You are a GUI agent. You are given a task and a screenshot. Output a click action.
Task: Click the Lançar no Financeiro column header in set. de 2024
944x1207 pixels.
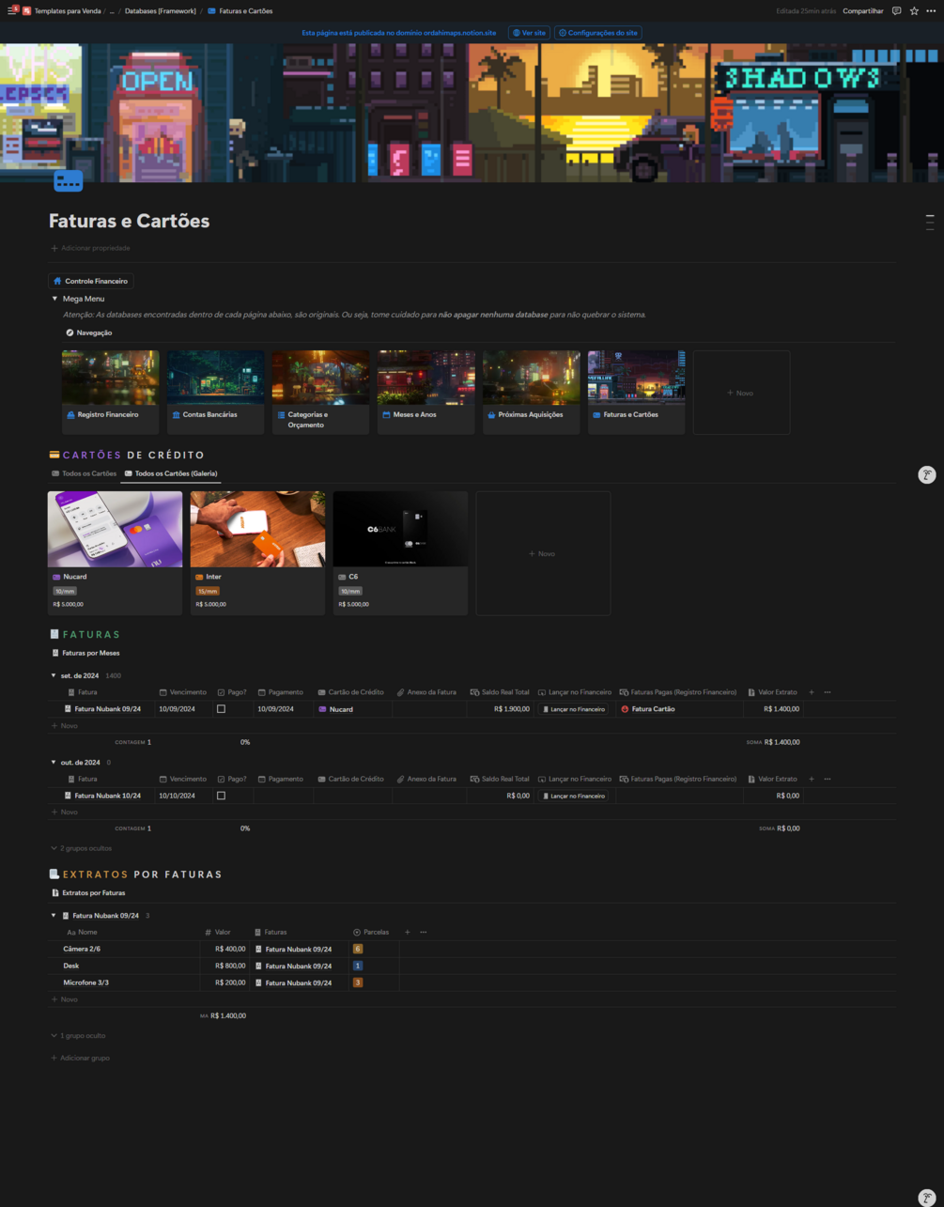(575, 692)
